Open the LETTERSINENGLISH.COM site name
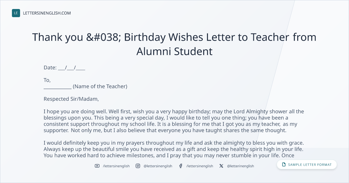 click(x=47, y=13)
